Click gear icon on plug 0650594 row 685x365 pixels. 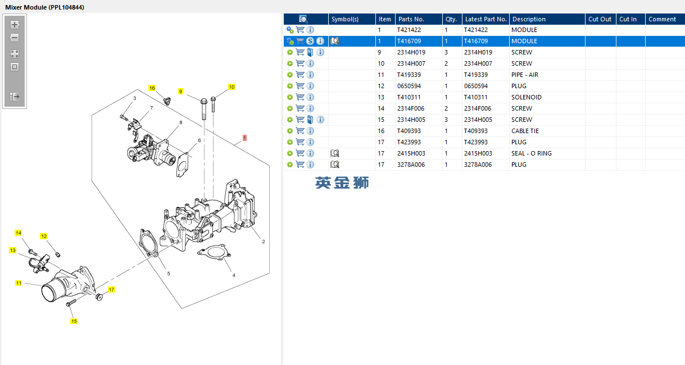click(290, 86)
